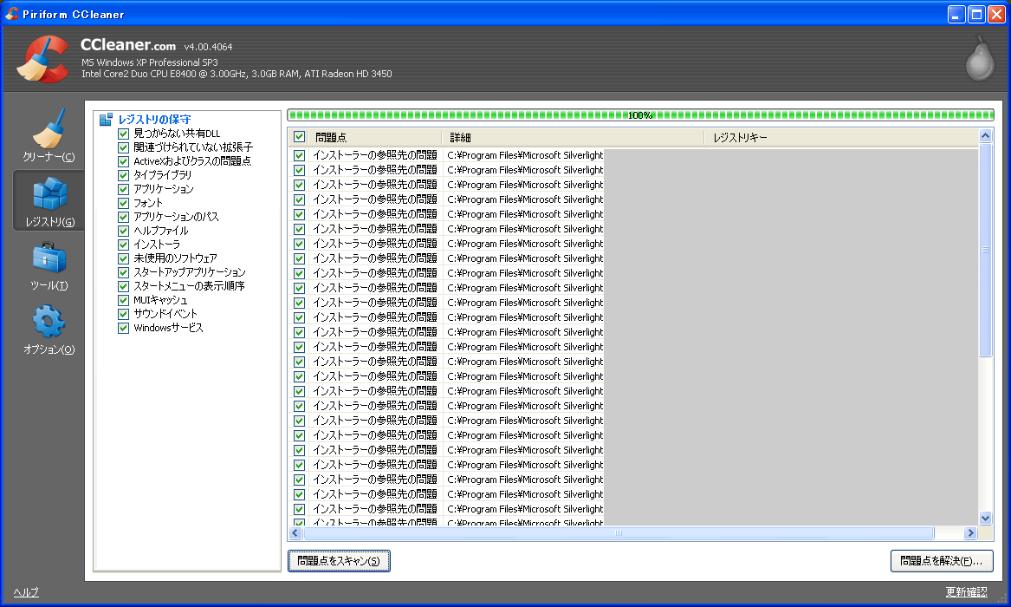Viewport: 1011px width, 607px height.
Task: Uncheck the first result row checkbox
Action: pos(299,155)
